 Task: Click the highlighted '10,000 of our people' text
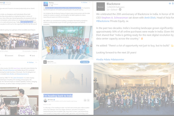pyautogui.click(x=27, y=22)
